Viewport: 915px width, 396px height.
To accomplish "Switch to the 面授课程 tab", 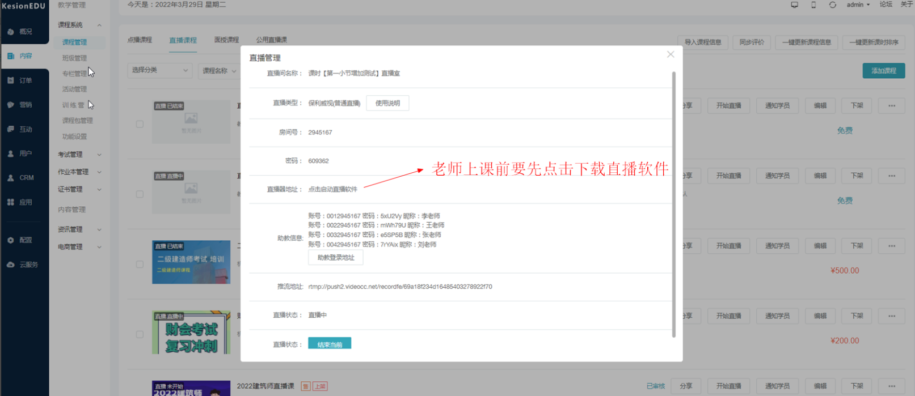I will pyautogui.click(x=226, y=40).
